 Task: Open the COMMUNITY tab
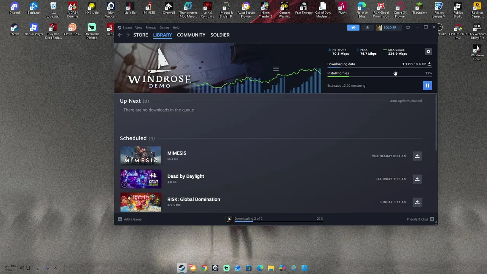pos(191,35)
